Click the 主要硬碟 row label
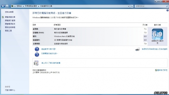This screenshot has height=95, width=169. (x=36, y=44)
